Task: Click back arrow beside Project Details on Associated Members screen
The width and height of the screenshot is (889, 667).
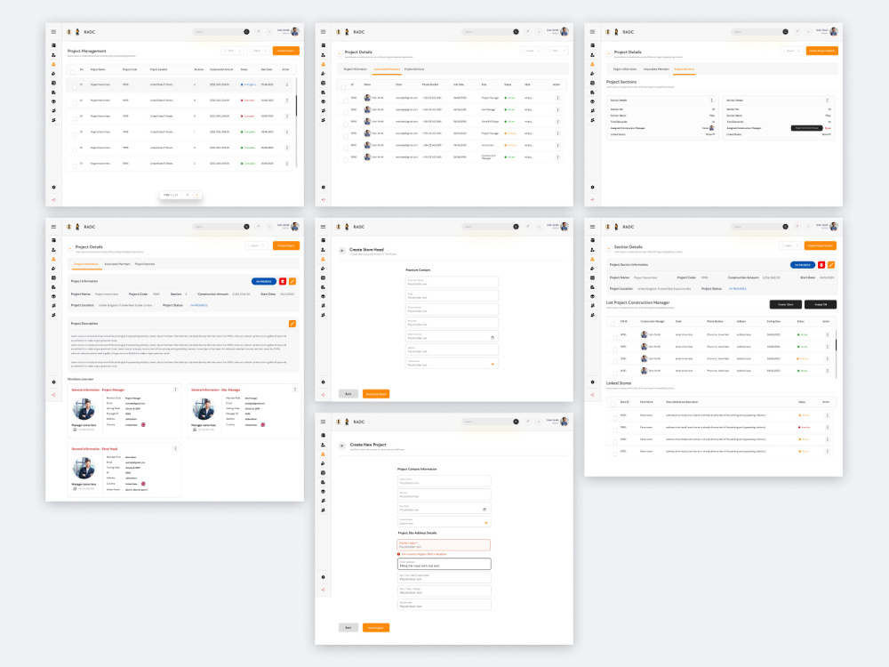Action: pos(340,53)
